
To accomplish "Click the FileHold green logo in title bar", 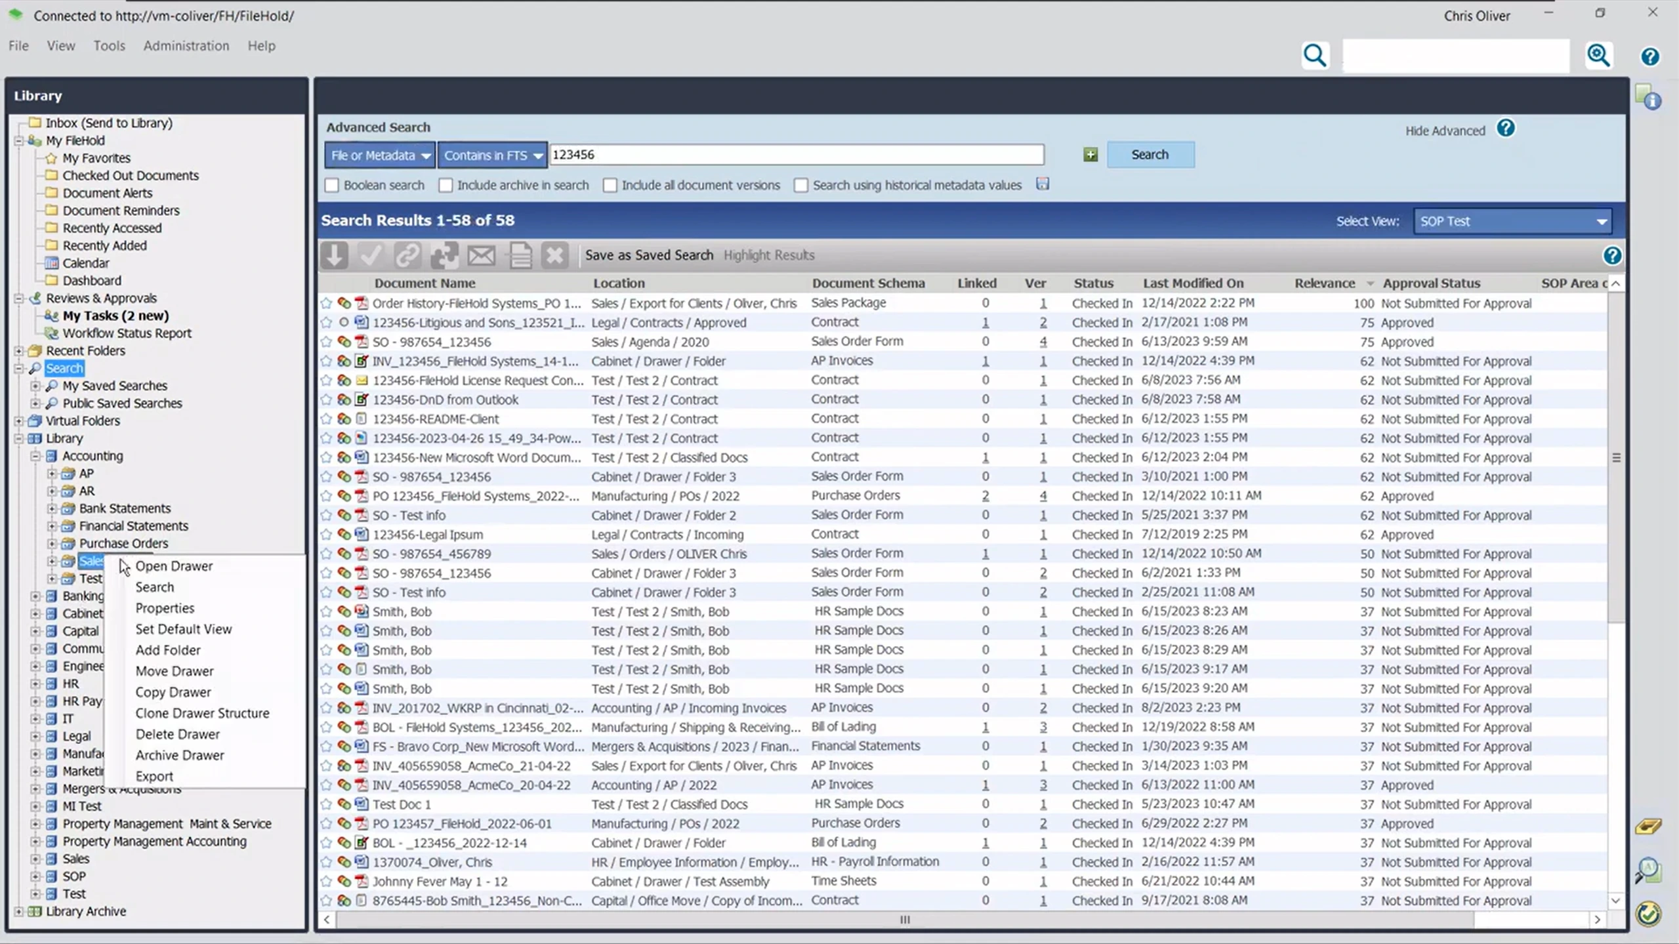I will tap(16, 15).
